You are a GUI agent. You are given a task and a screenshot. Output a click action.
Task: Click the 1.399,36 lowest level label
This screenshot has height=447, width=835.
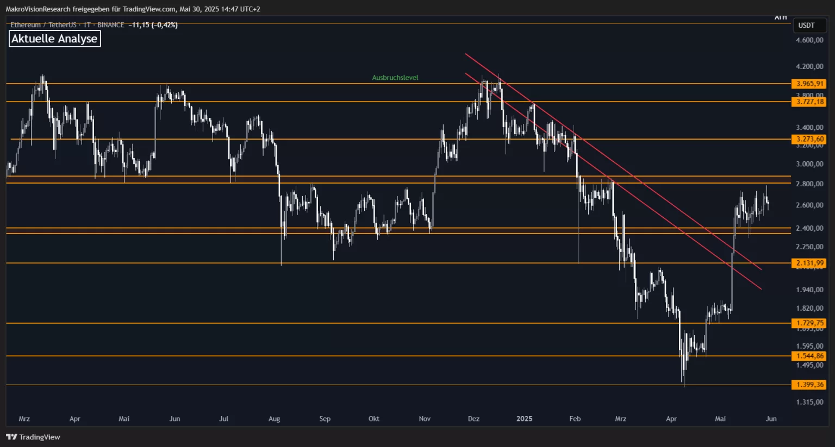tap(809, 385)
